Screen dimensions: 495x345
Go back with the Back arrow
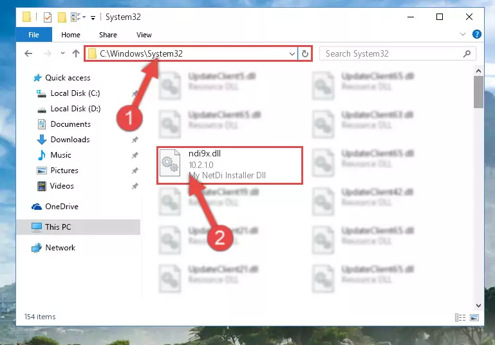point(28,53)
